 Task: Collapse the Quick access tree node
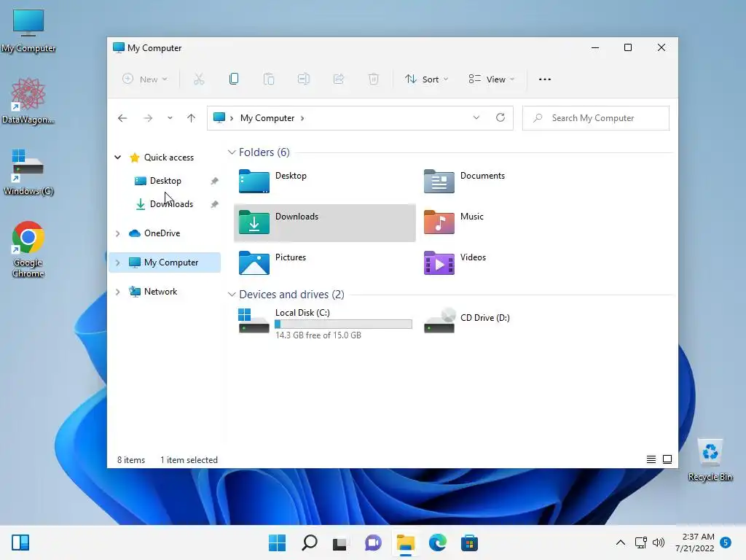pyautogui.click(x=117, y=157)
